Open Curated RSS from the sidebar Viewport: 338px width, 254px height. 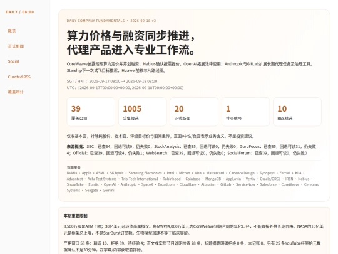tap(19, 77)
